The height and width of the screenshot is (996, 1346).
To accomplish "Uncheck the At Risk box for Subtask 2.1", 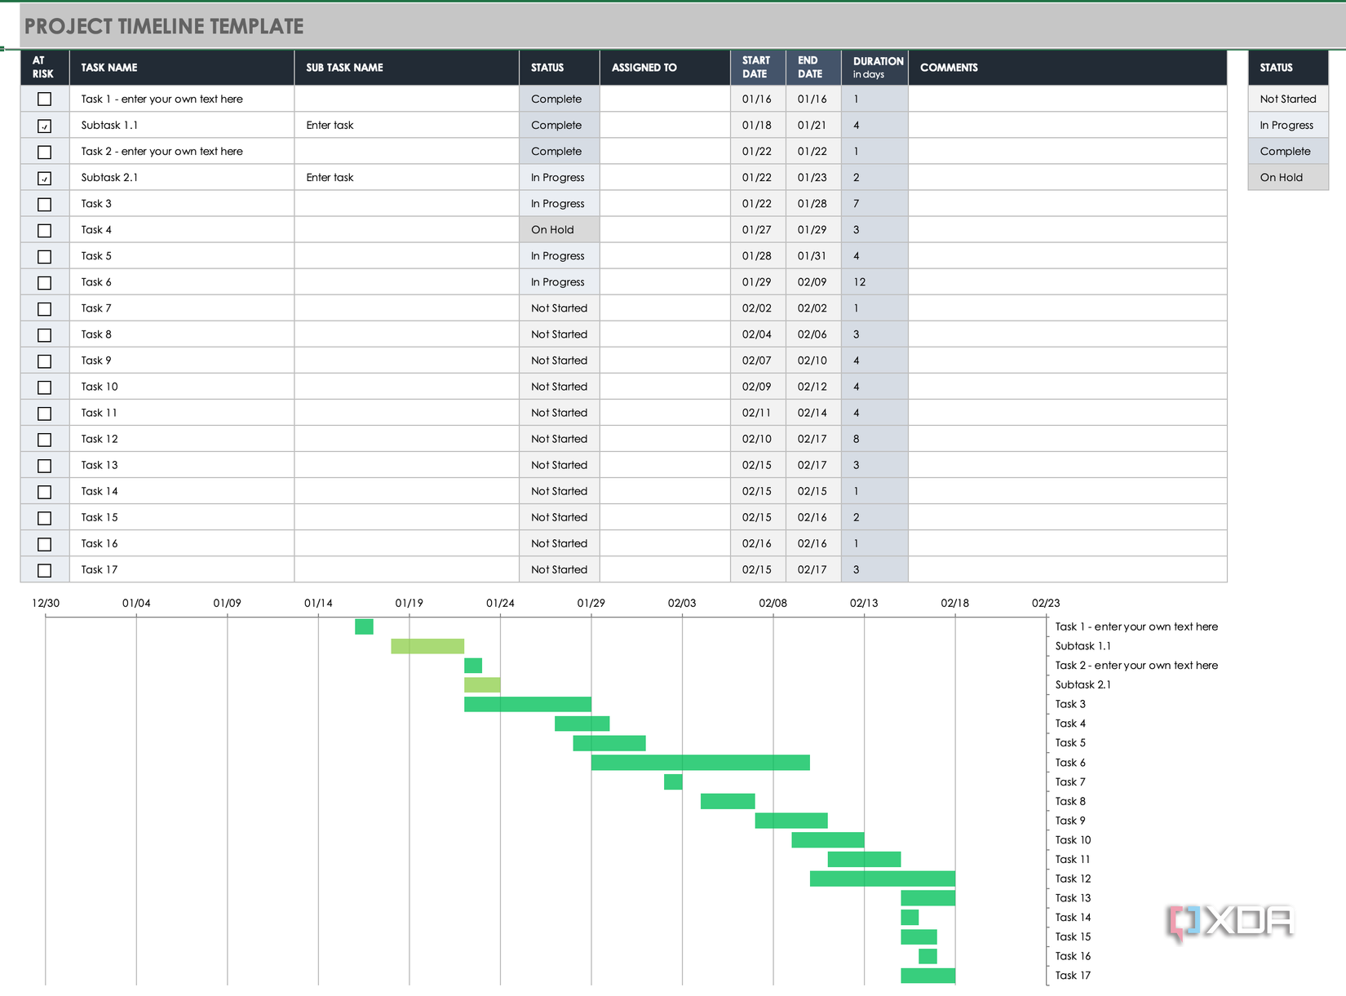I will (x=44, y=177).
